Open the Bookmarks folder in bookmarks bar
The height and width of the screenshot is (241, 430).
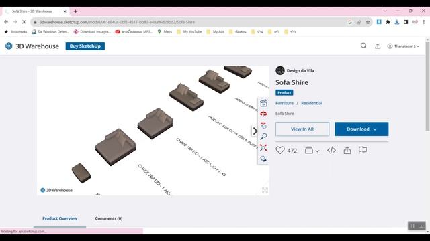(16, 31)
